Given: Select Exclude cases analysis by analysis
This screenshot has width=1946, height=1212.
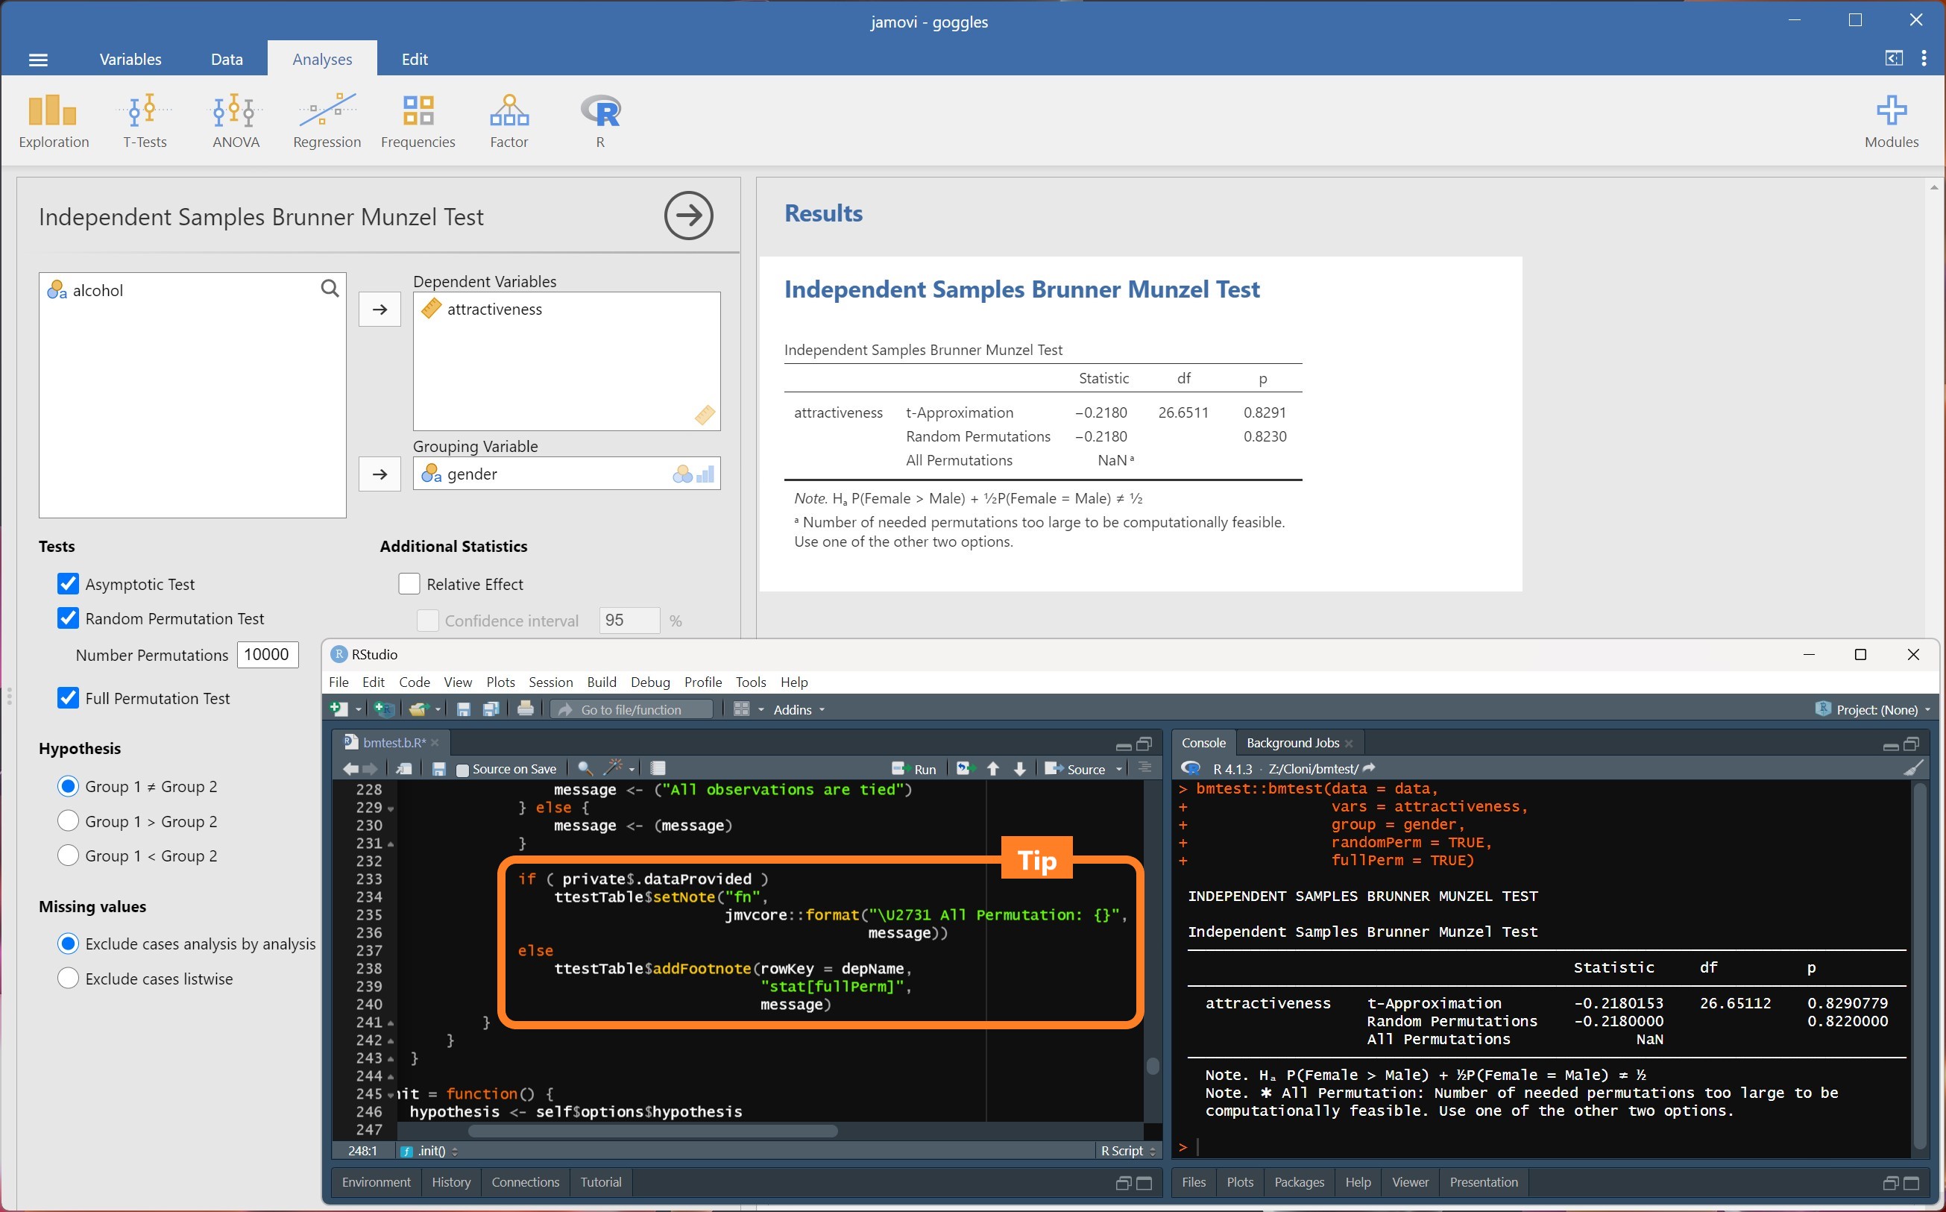Looking at the screenshot, I should [x=68, y=943].
